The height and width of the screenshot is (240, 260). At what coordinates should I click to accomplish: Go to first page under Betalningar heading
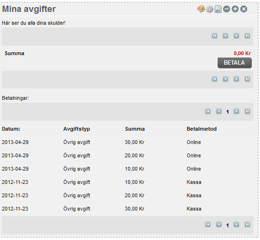pos(208,111)
